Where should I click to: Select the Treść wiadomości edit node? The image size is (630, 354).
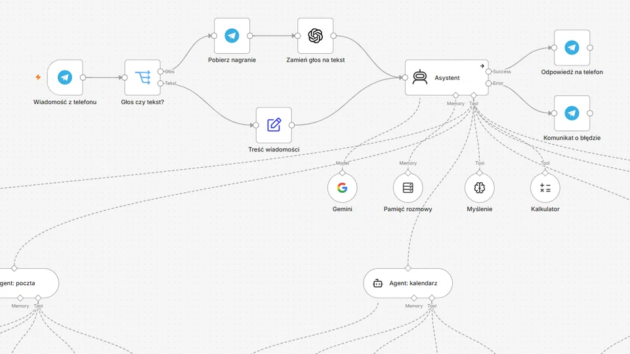(274, 125)
